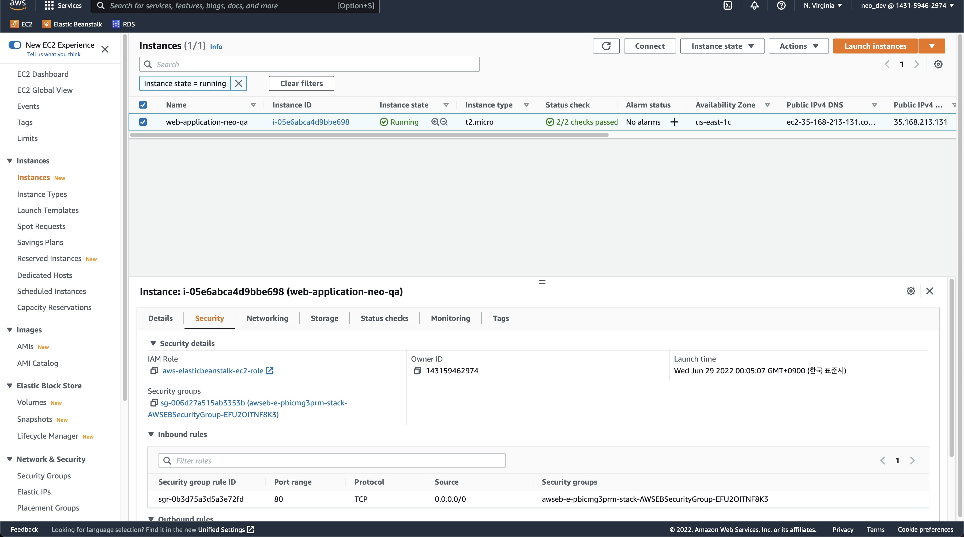Image resolution: width=964 pixels, height=537 pixels.
Task: Add alarm plus icon next to No alarms
Action: [674, 122]
